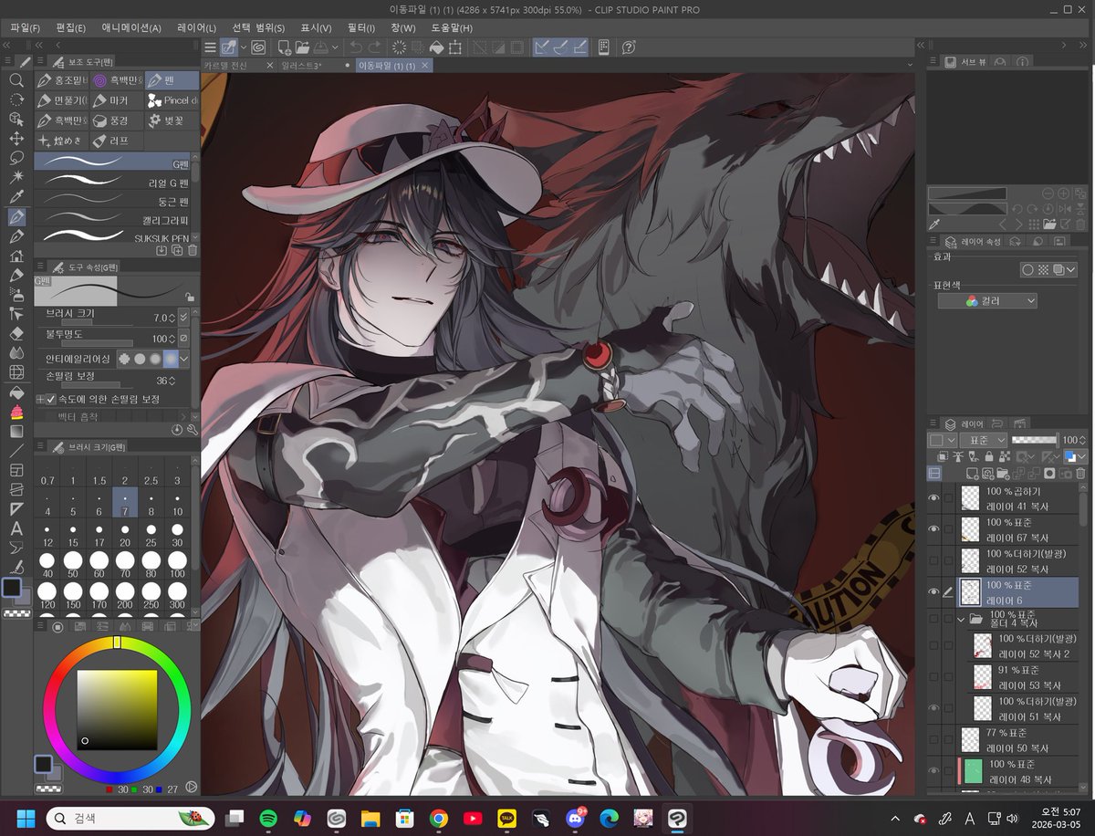Screen dimensions: 1095x836
Task: Open Spotify from the Windows taskbar
Action: (x=268, y=817)
